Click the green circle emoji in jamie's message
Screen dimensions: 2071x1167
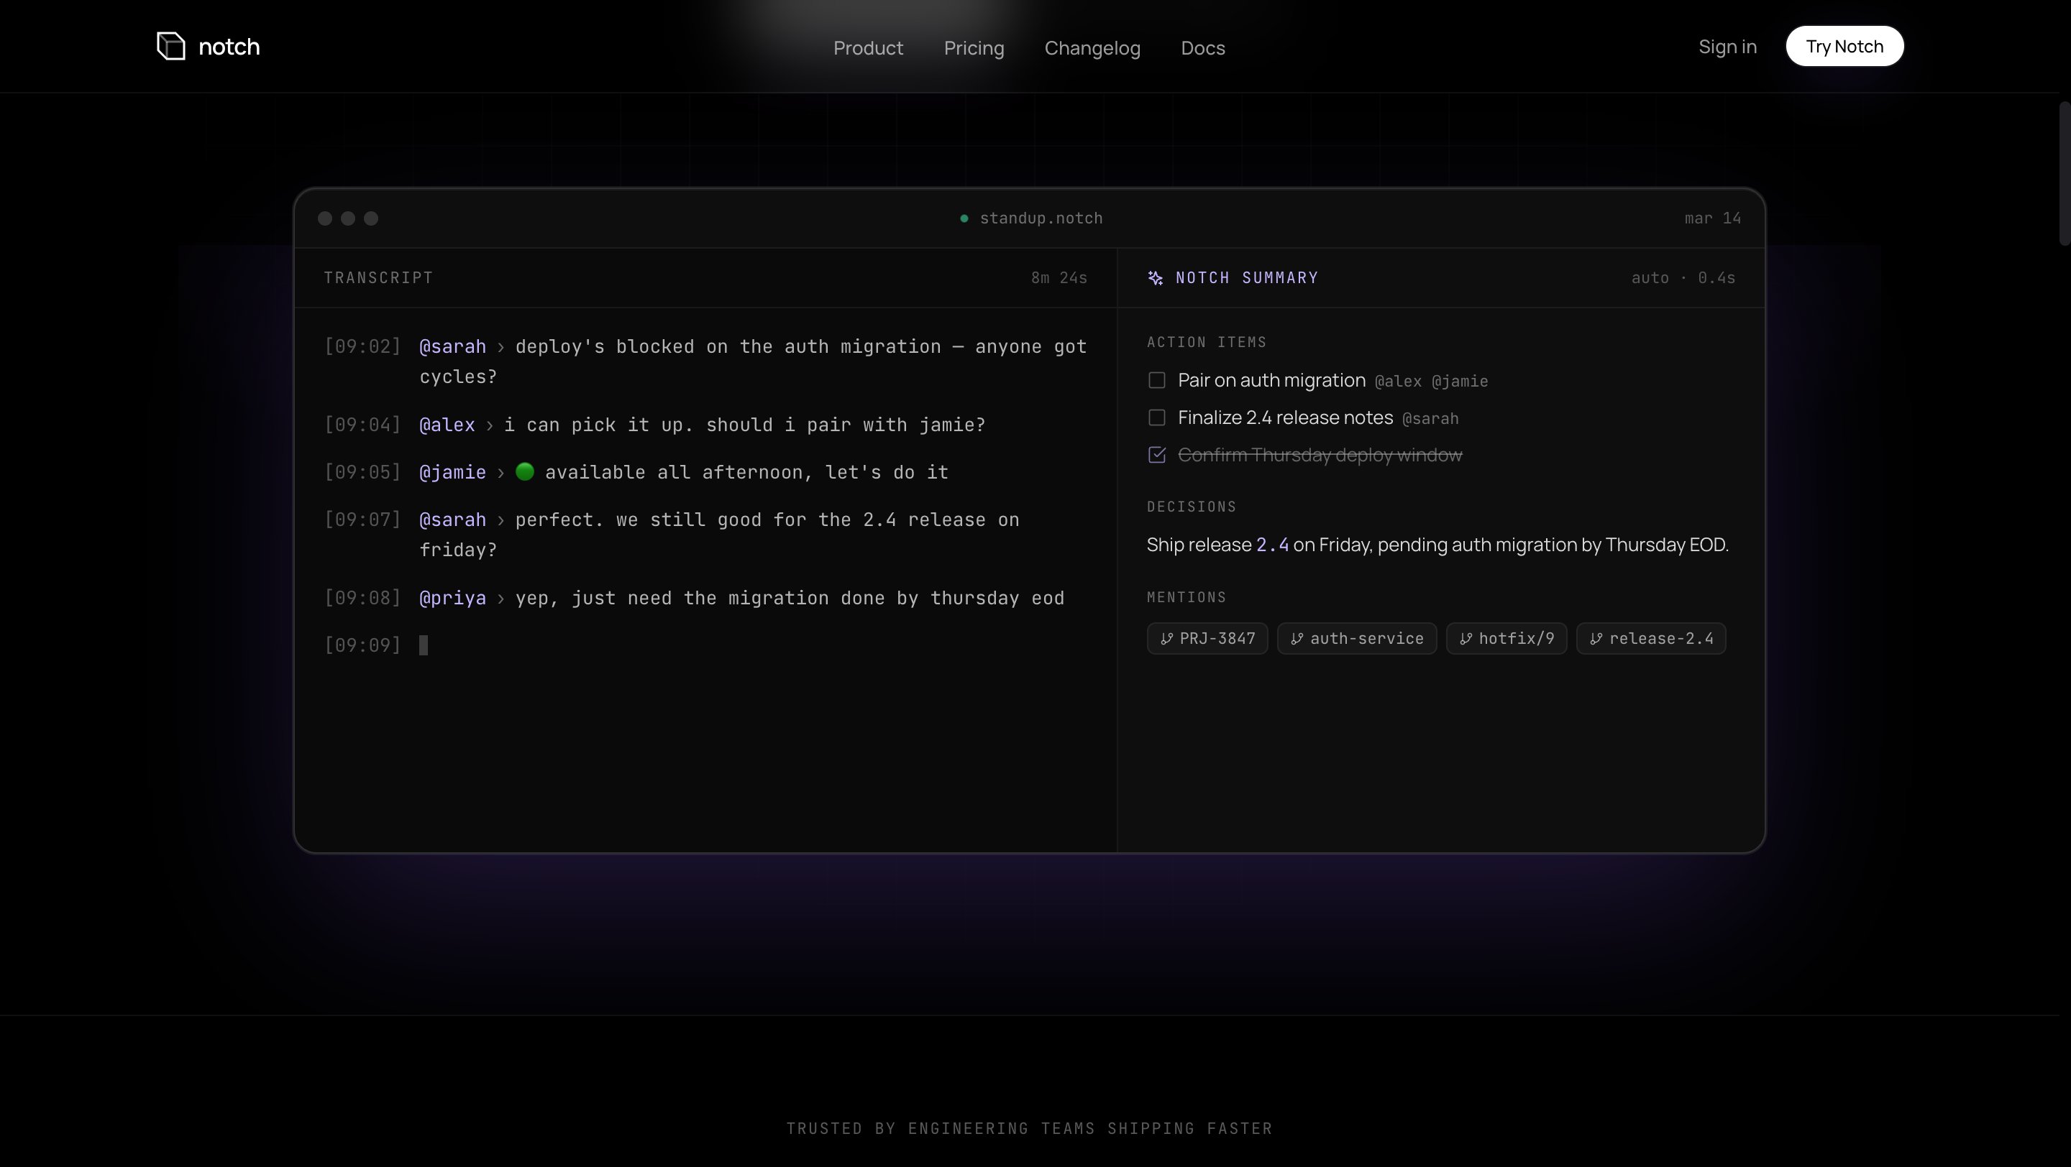[x=524, y=471]
